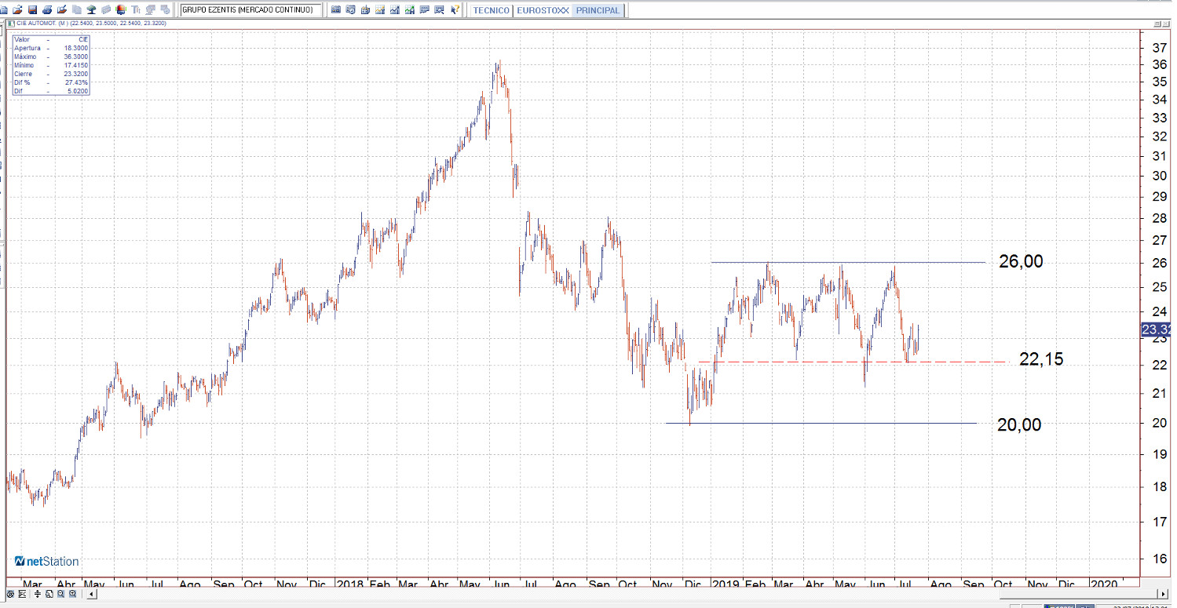1177x608 pixels.
Task: Click the red globe toolbar icon
Action: point(120,10)
